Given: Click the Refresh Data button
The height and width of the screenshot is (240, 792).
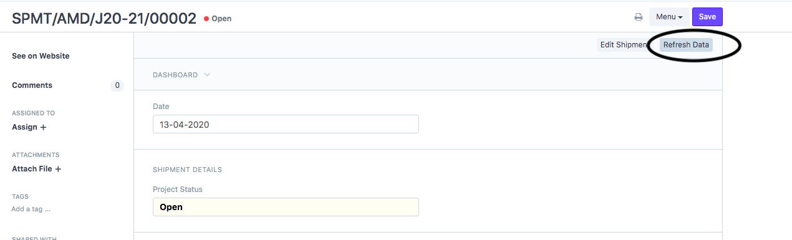Looking at the screenshot, I should (x=686, y=45).
